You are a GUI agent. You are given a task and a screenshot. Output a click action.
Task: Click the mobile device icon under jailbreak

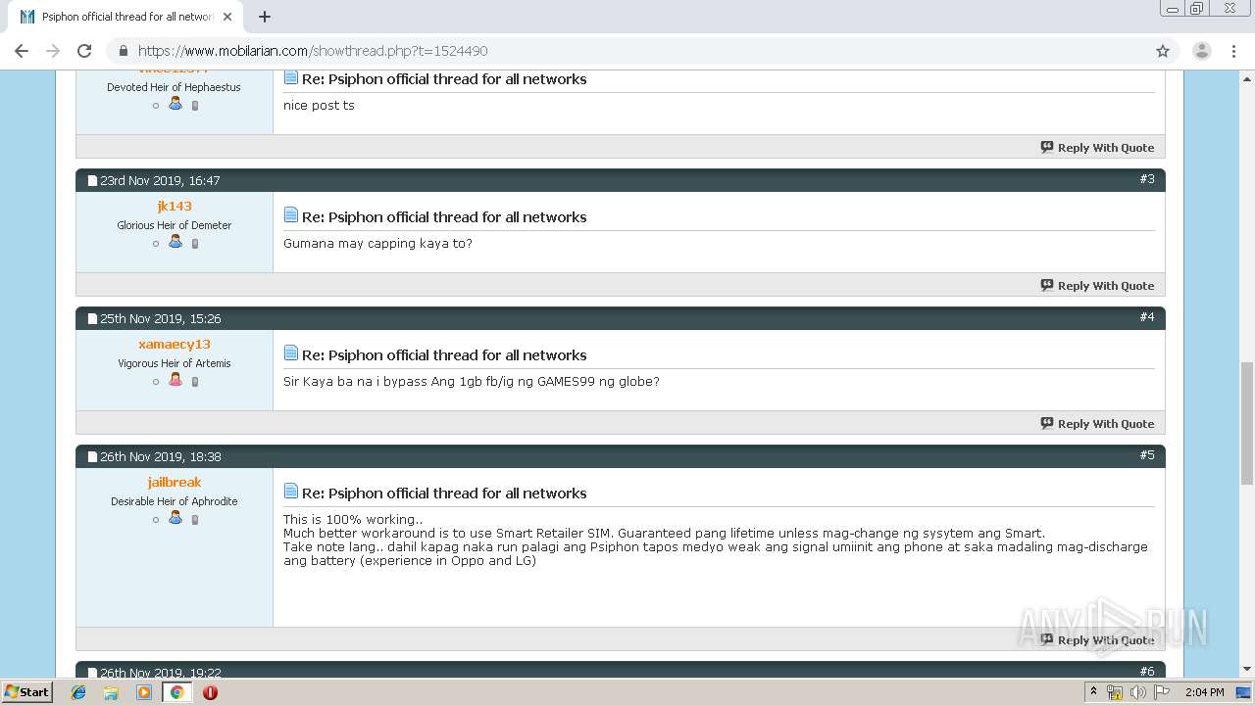point(195,520)
